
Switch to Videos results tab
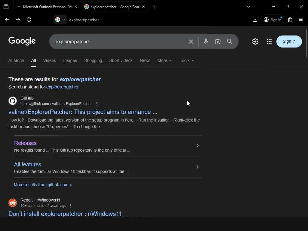pyautogui.click(x=50, y=61)
